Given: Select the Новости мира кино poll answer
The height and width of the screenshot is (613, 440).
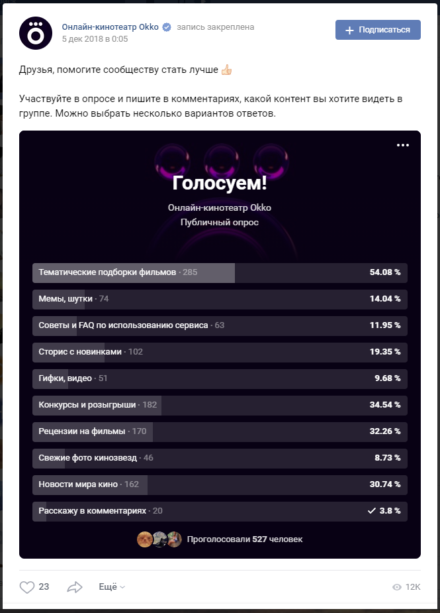Looking at the screenshot, I should click(x=220, y=484).
